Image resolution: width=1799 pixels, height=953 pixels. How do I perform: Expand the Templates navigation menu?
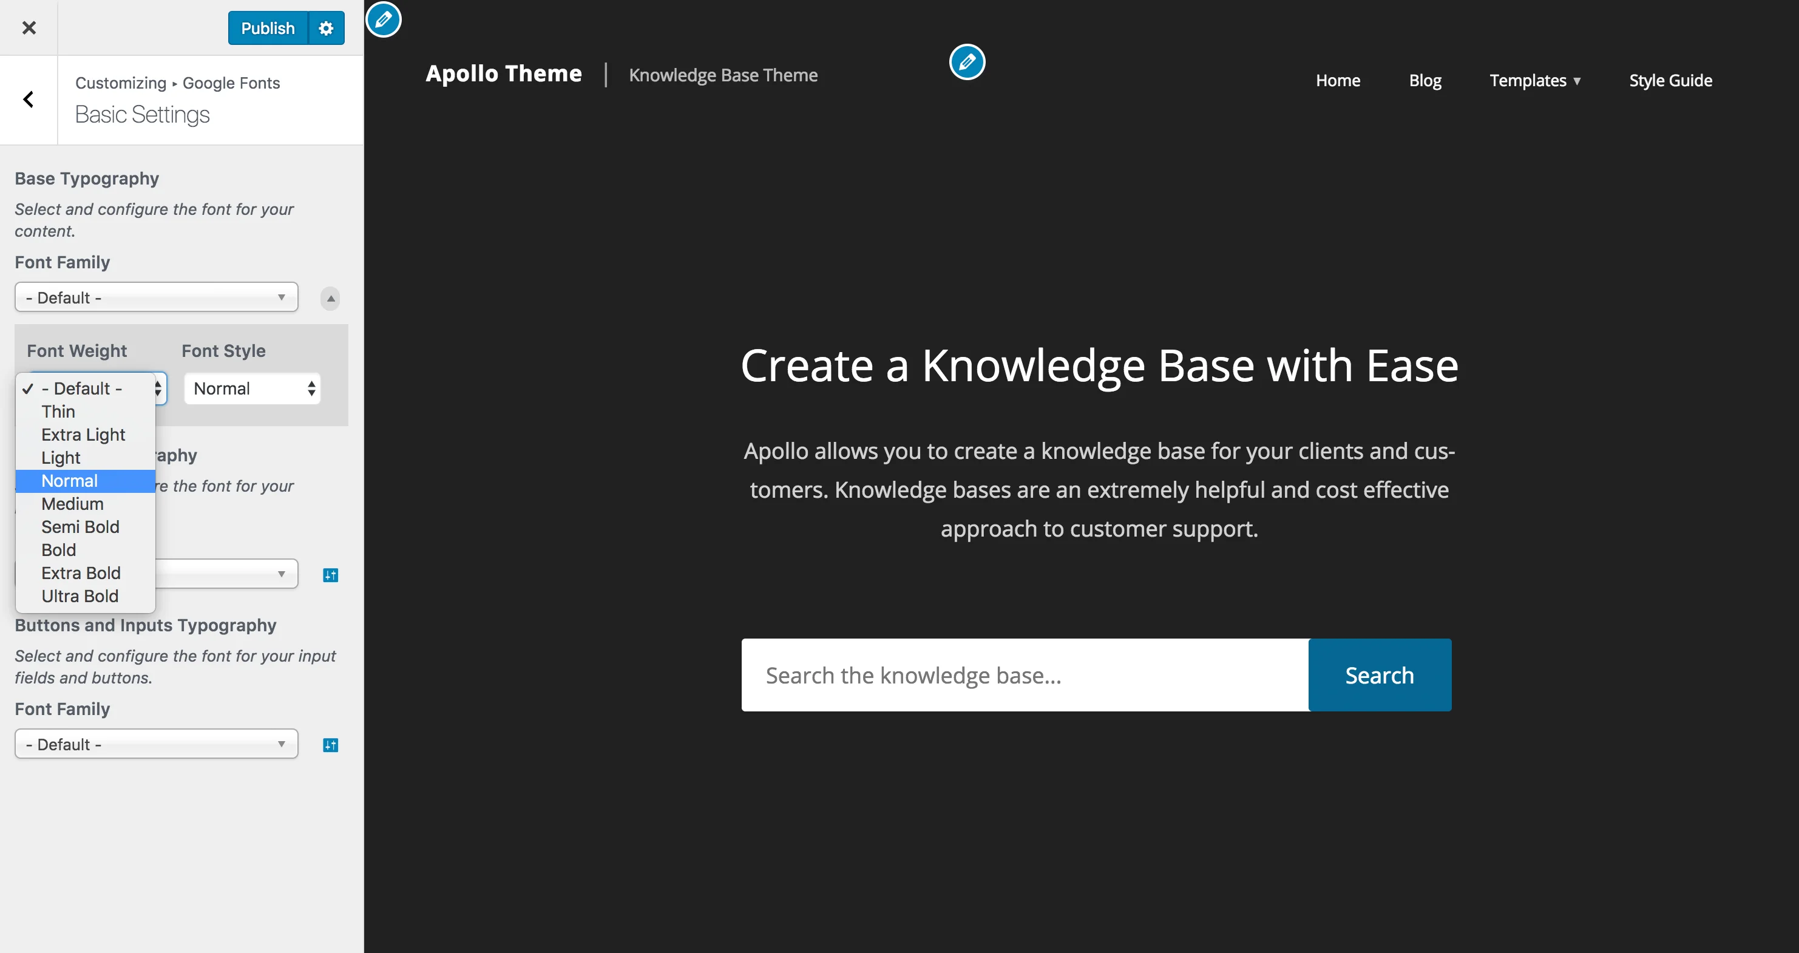pos(1534,80)
